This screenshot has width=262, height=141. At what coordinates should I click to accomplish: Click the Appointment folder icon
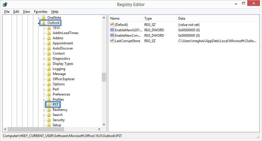coord(49,43)
